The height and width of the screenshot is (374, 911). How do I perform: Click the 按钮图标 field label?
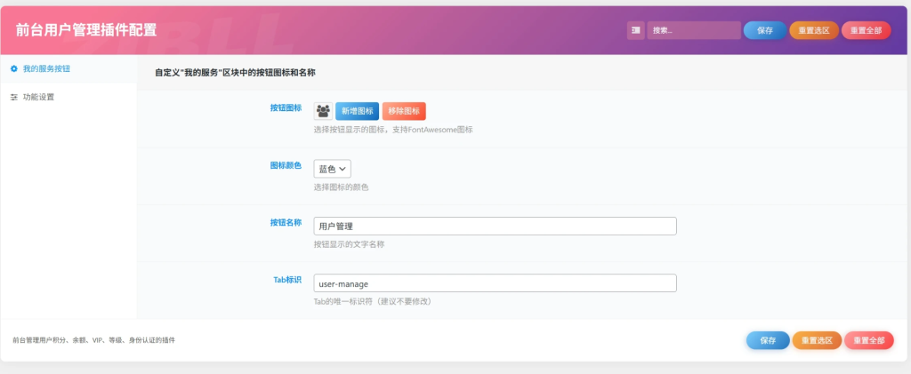coord(286,107)
